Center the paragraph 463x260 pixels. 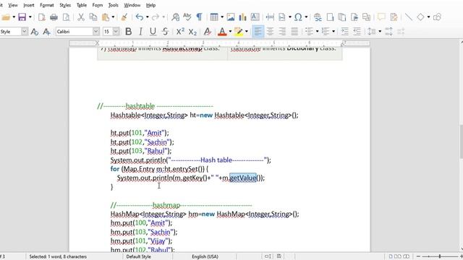[270, 31]
